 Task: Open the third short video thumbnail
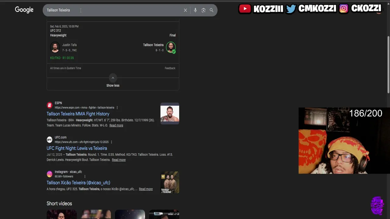tap(130, 214)
